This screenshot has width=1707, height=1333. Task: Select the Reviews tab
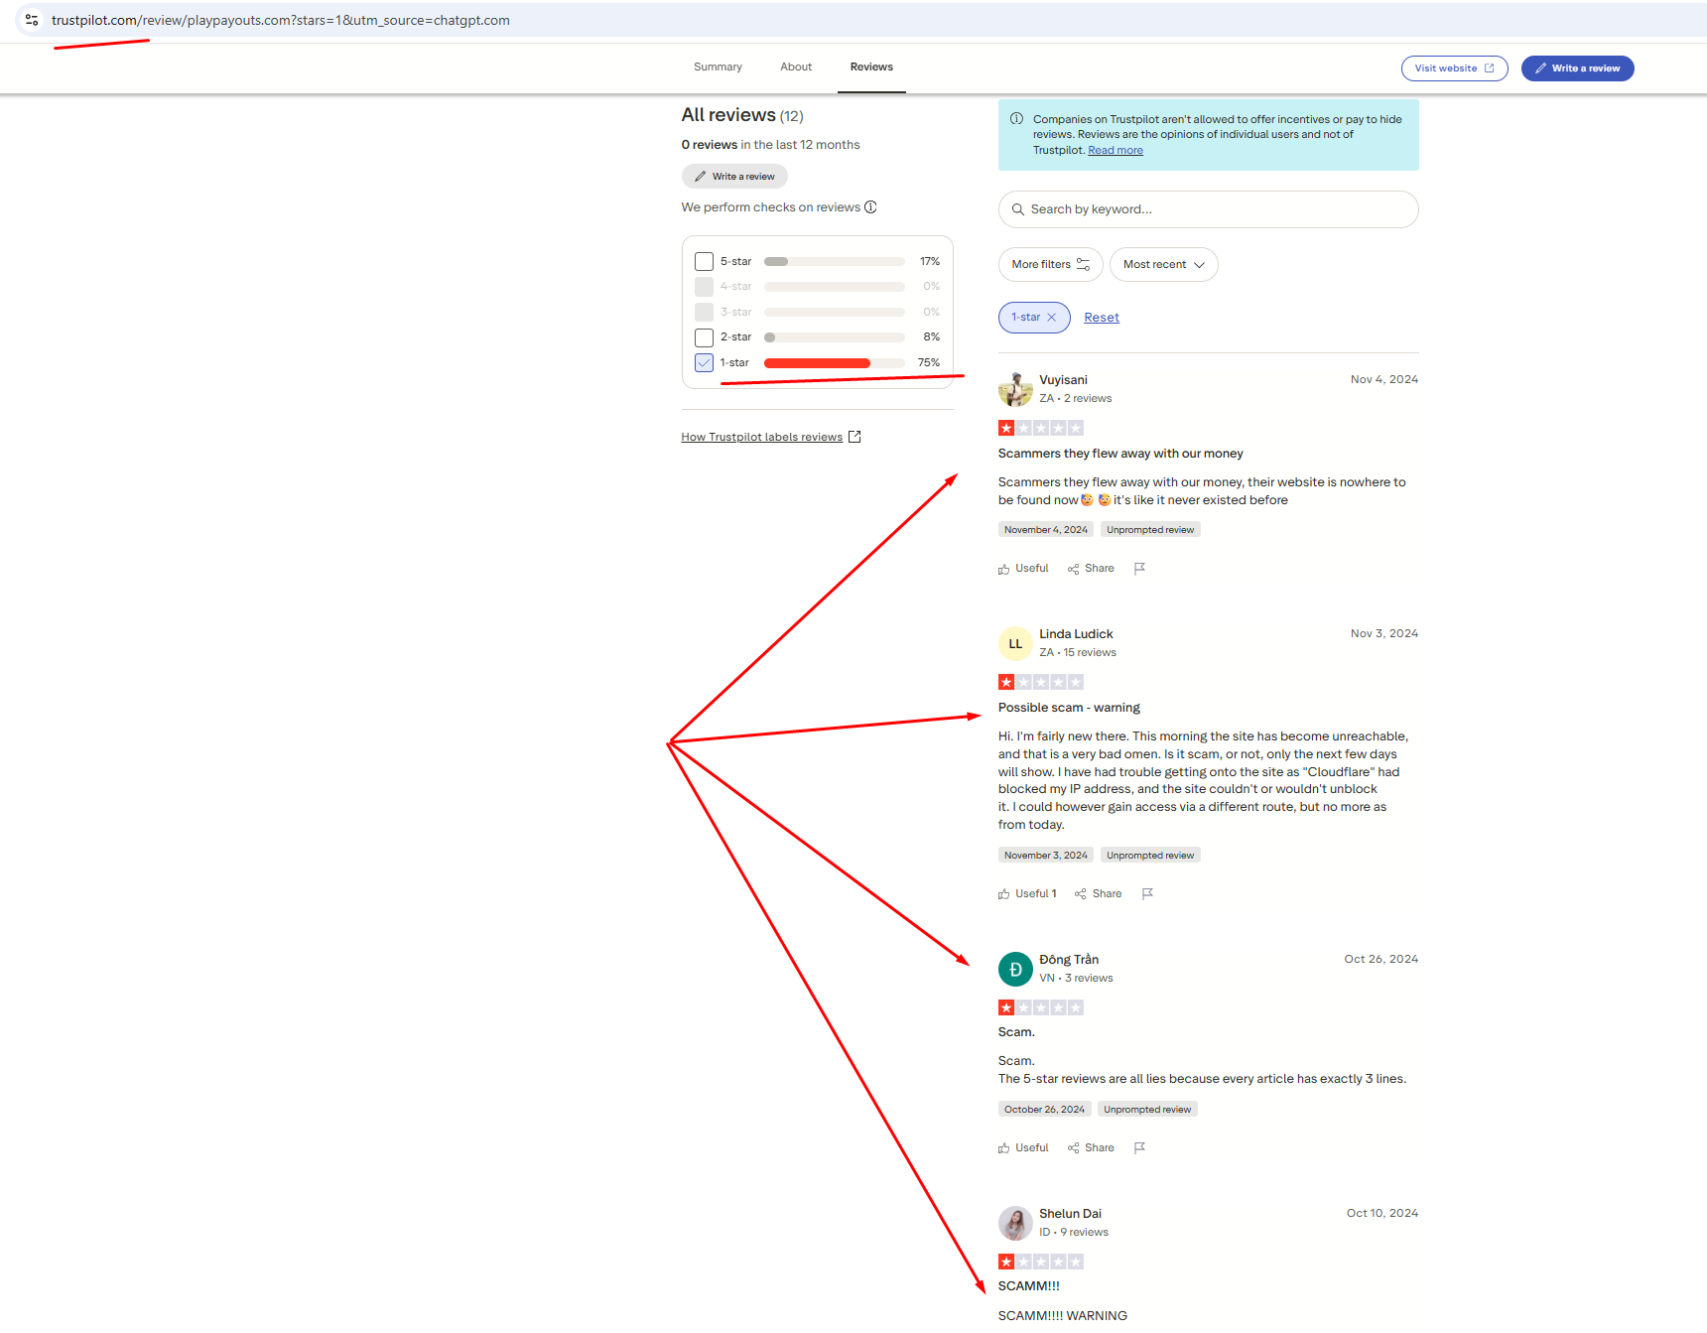871,67
